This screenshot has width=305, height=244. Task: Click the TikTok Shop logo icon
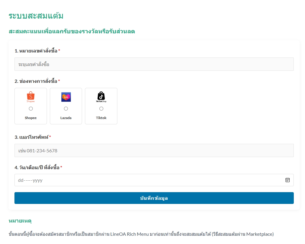(x=101, y=97)
